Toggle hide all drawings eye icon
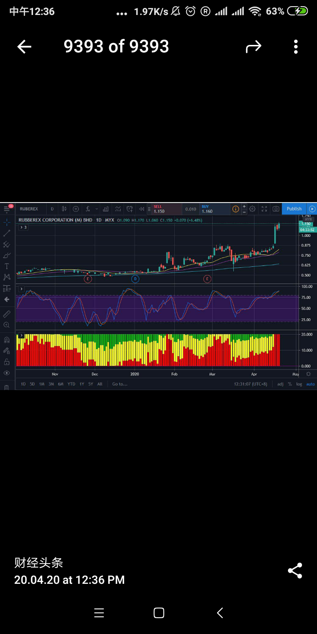 pos(7,373)
